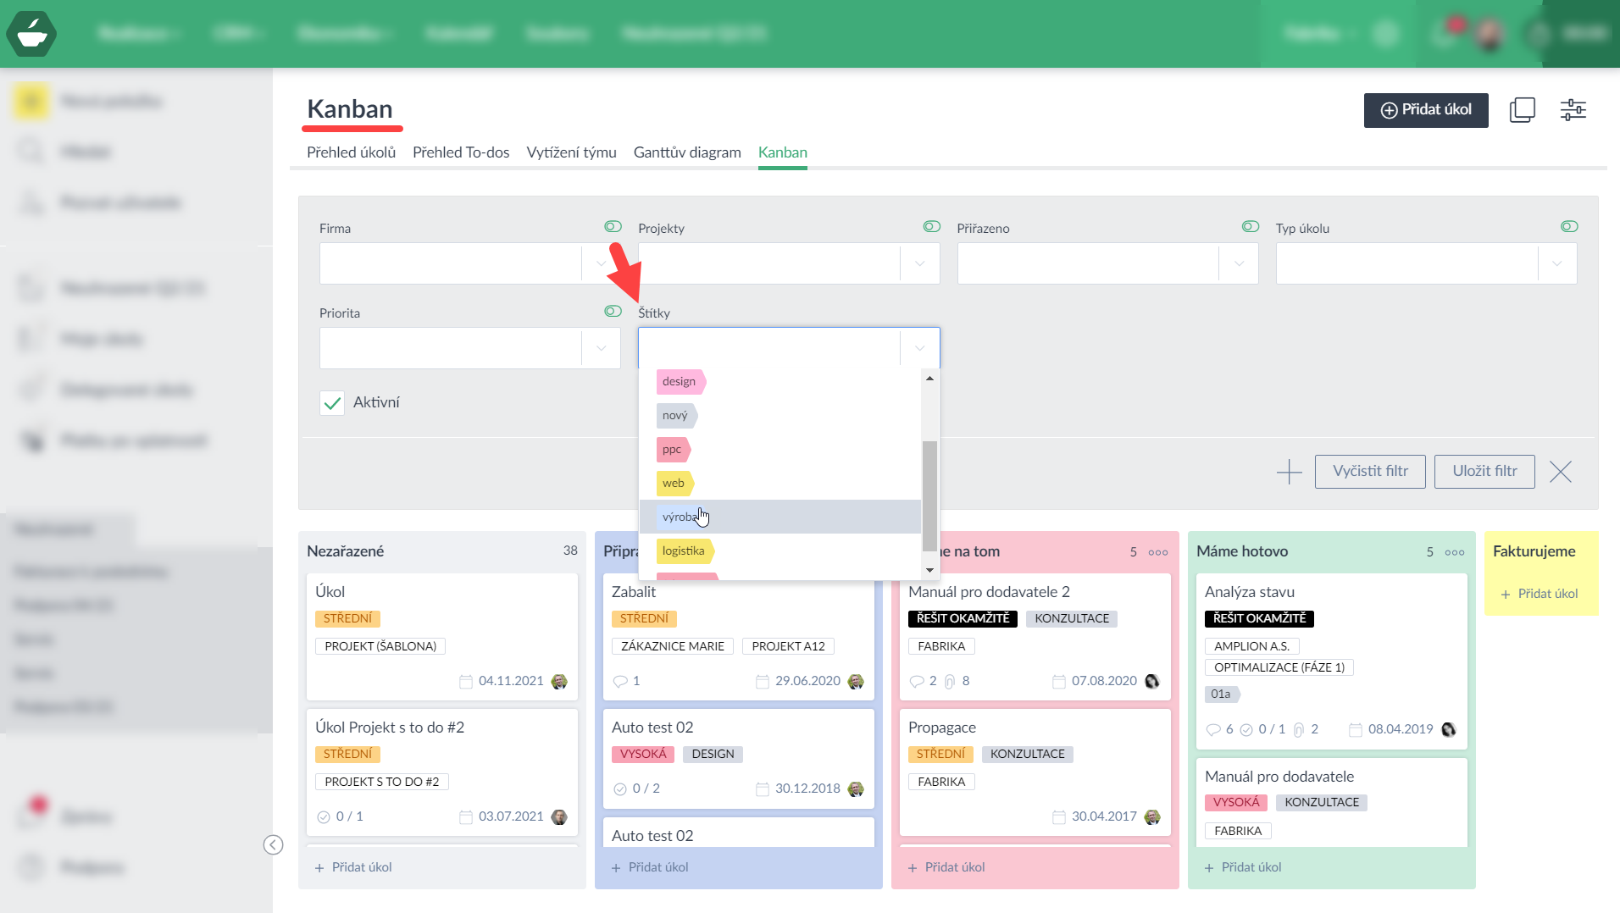Select the yellow web tag option
Screen dimensions: 1620x913
click(674, 484)
